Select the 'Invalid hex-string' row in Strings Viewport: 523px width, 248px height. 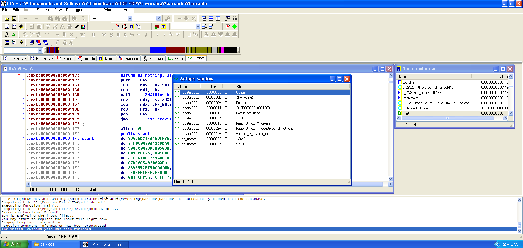click(x=248, y=113)
